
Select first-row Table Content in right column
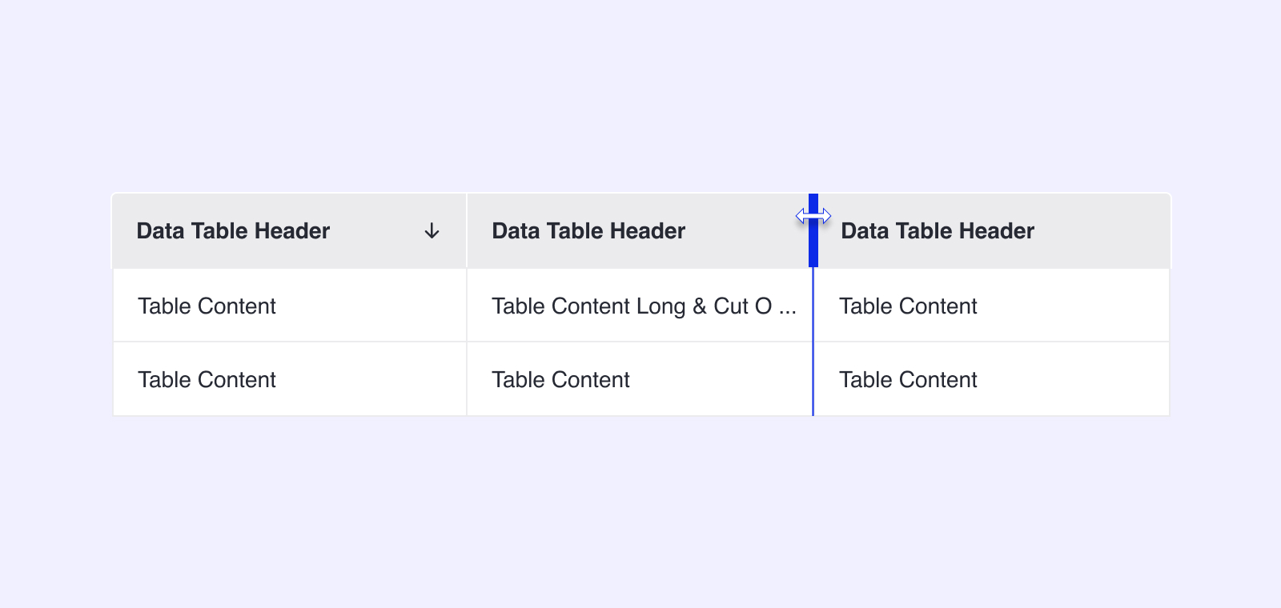click(x=908, y=306)
